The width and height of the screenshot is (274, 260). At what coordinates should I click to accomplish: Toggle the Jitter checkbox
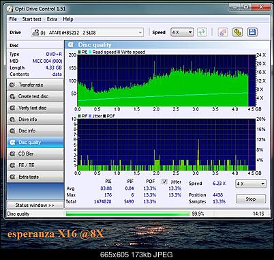164,182
